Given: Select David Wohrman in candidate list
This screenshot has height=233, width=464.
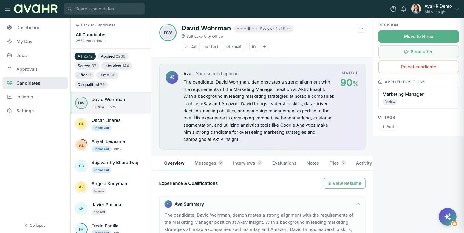Looking at the screenshot, I should click(111, 103).
